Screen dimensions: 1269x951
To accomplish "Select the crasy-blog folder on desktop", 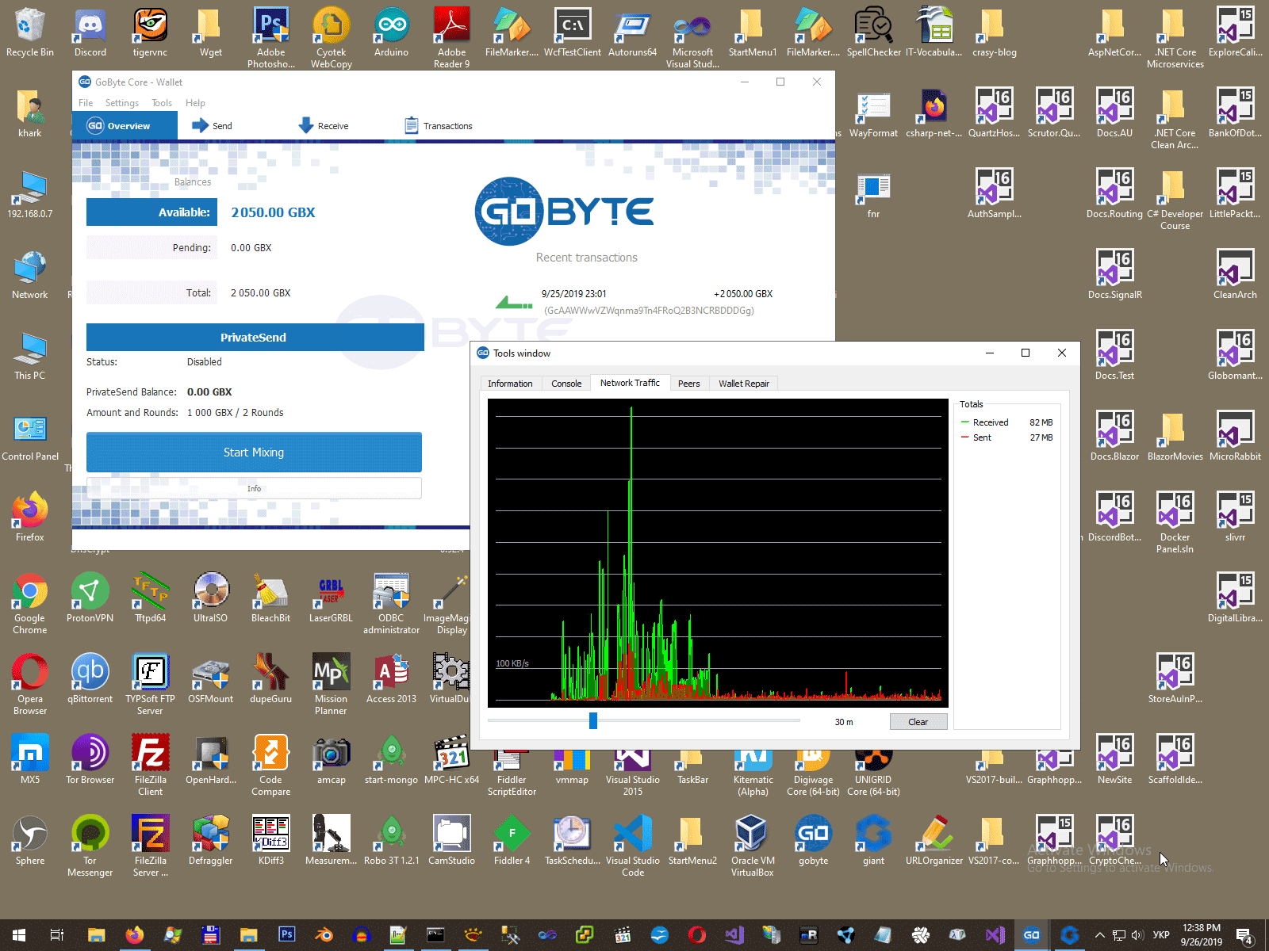I will pos(995,32).
